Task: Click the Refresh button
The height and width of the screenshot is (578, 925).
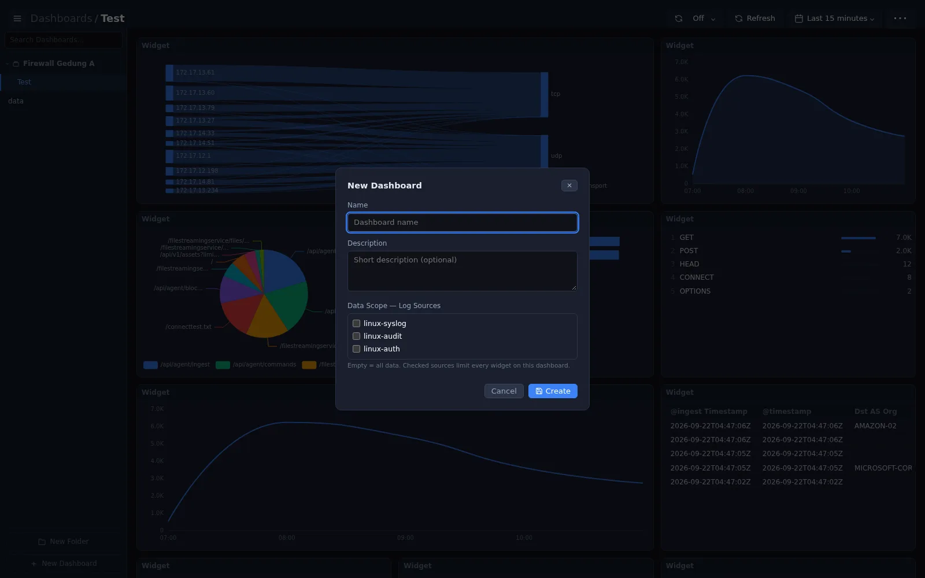Action: tap(755, 18)
